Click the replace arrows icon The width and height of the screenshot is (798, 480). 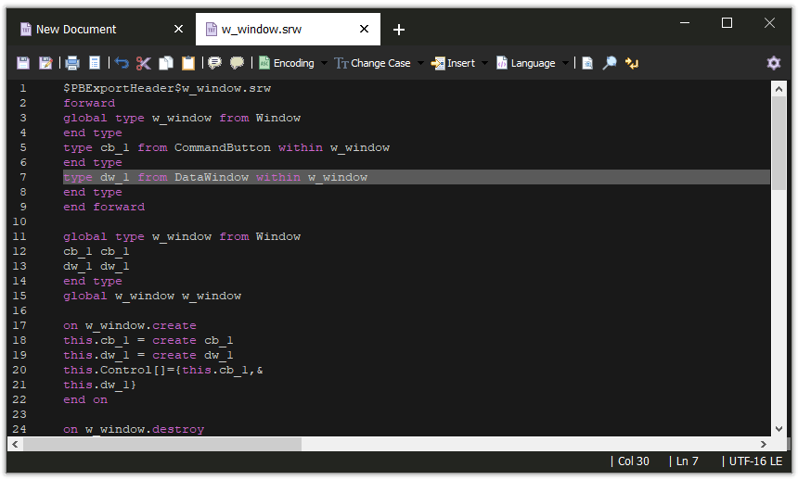632,63
